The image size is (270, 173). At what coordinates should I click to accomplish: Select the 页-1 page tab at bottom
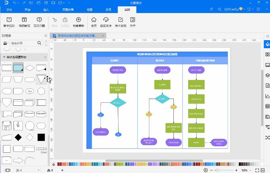pyautogui.click(x=50, y=170)
